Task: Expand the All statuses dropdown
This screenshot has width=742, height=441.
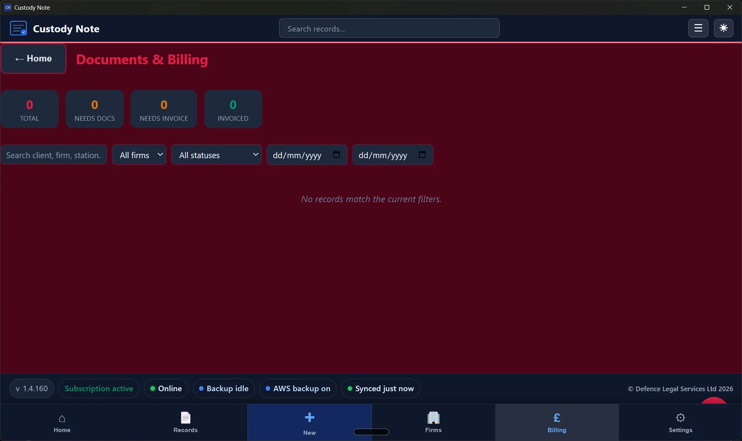Action: 216,155
